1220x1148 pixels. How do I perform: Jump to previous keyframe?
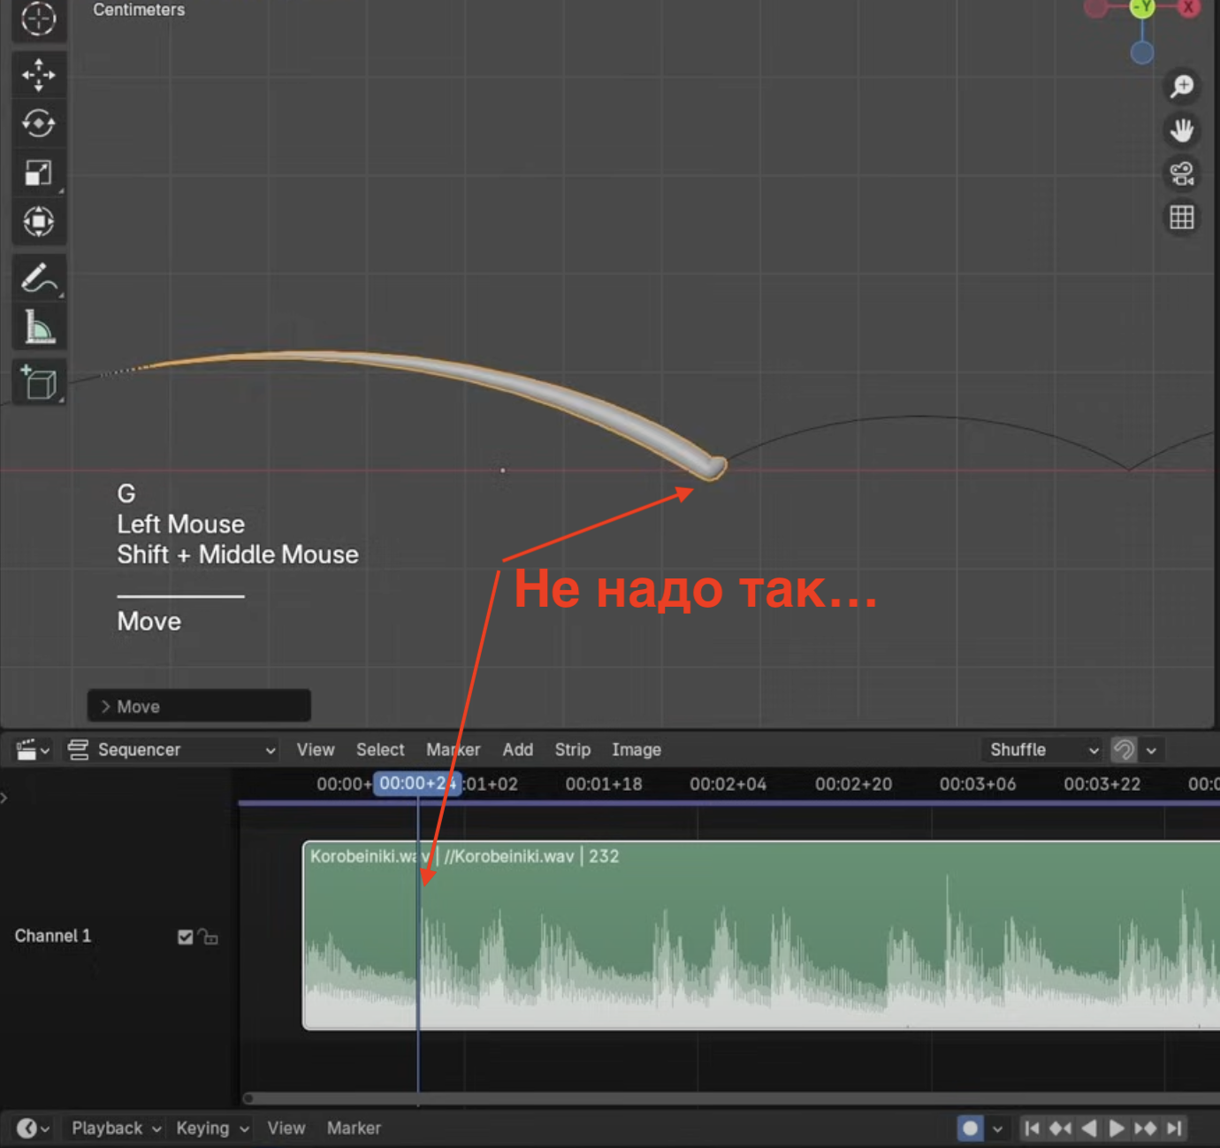(1060, 1129)
